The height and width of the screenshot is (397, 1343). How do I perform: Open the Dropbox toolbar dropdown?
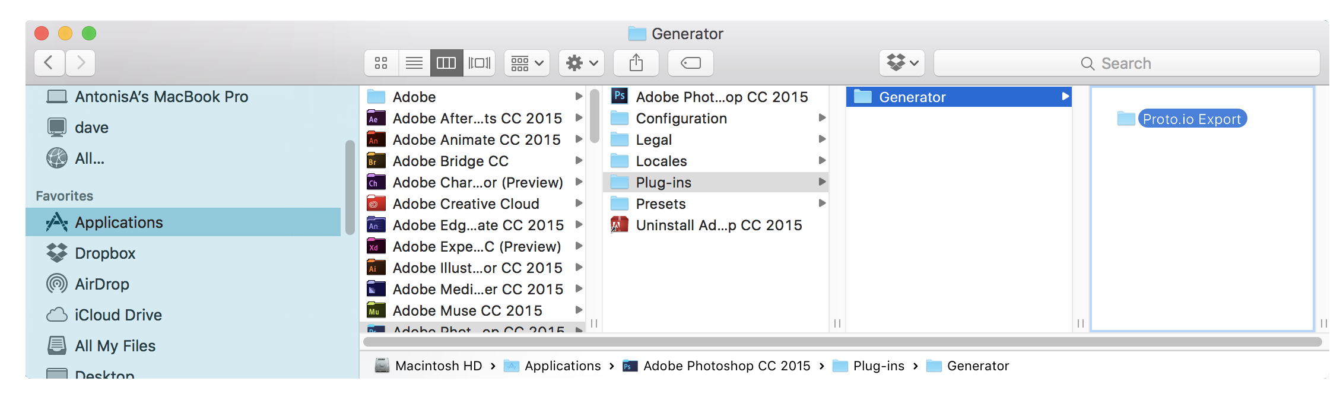point(902,63)
